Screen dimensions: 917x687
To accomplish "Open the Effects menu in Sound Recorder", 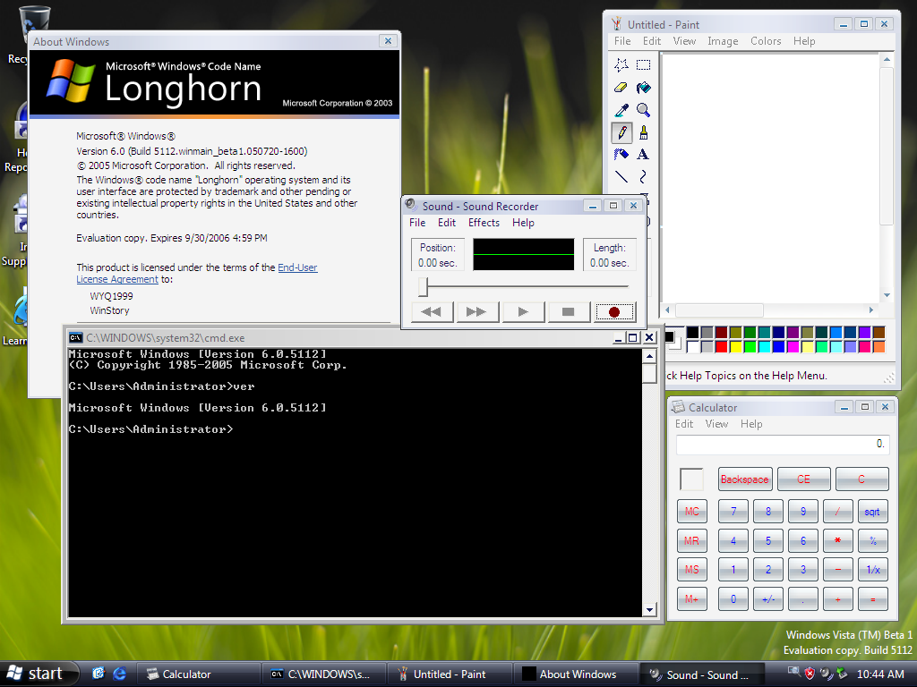I will click(484, 223).
